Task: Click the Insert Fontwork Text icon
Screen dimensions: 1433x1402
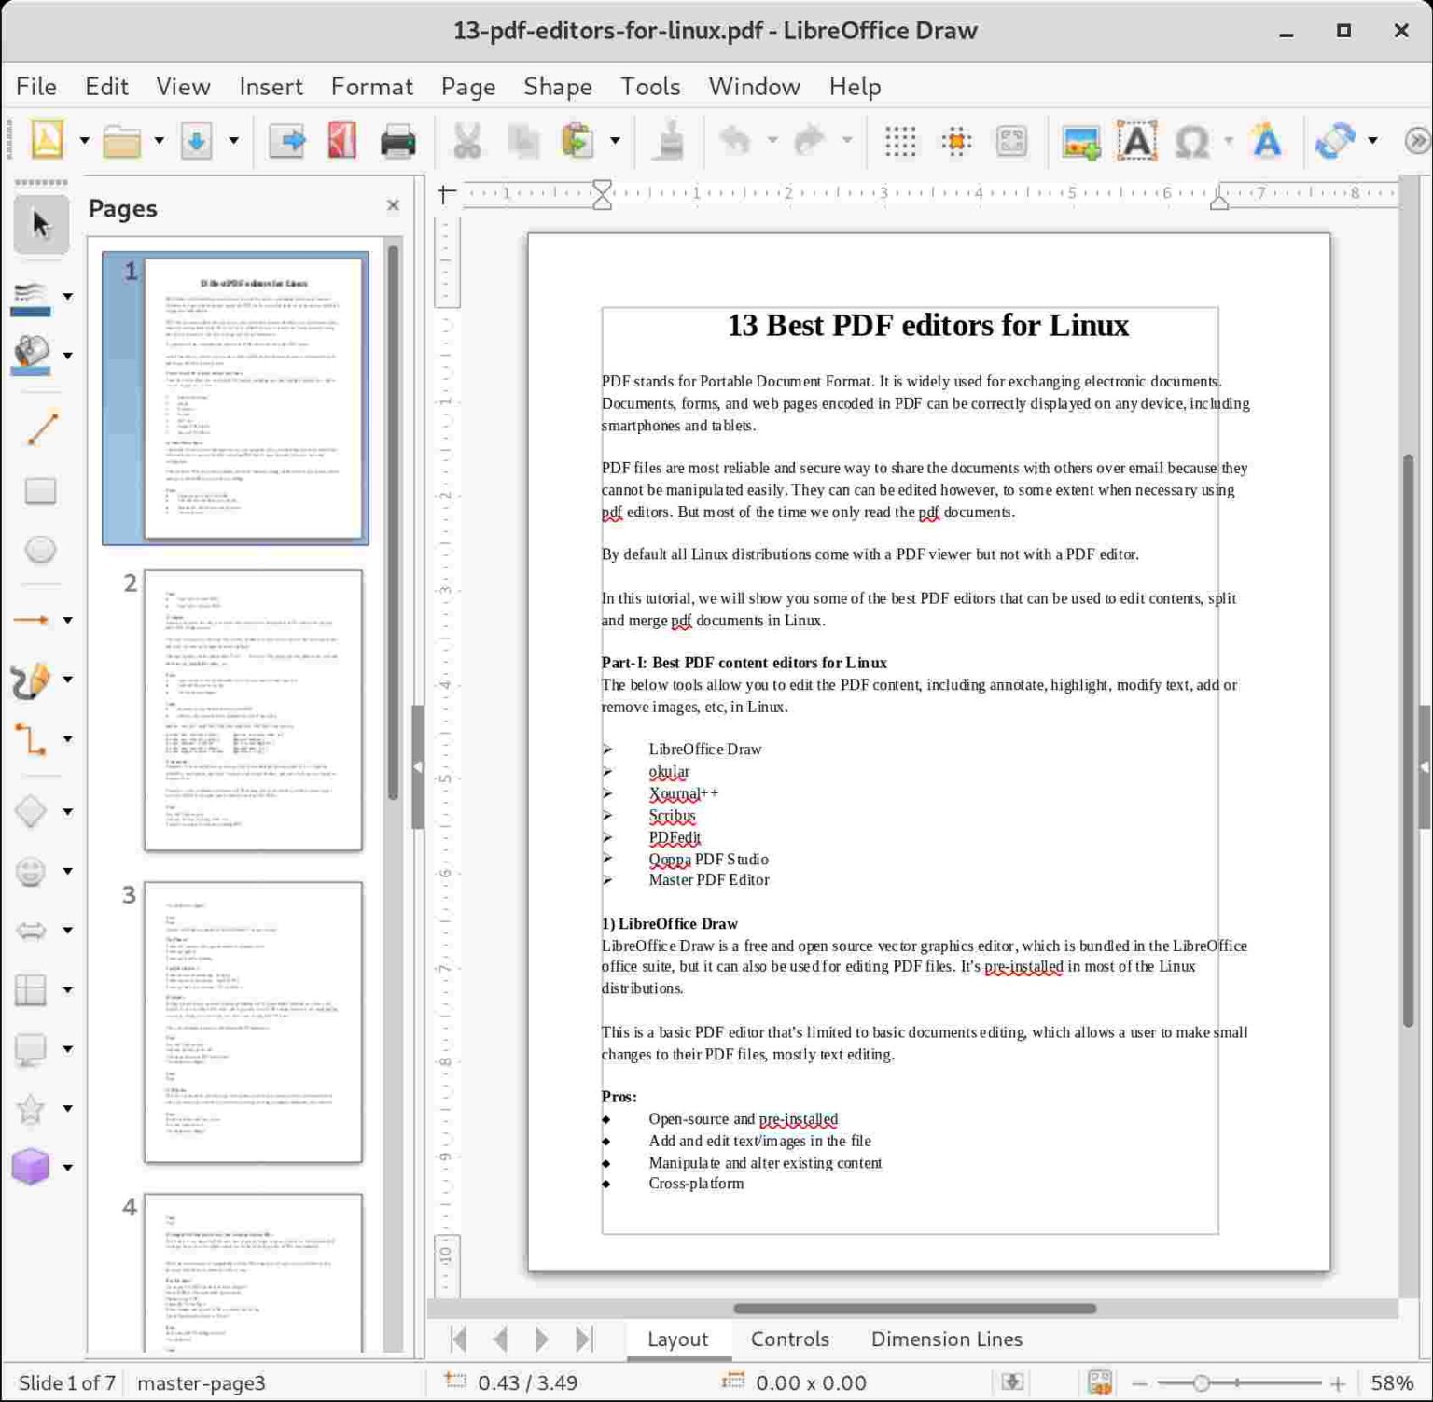Action: 1266,141
